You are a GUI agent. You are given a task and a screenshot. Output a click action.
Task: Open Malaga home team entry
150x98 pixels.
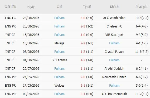click(59, 43)
